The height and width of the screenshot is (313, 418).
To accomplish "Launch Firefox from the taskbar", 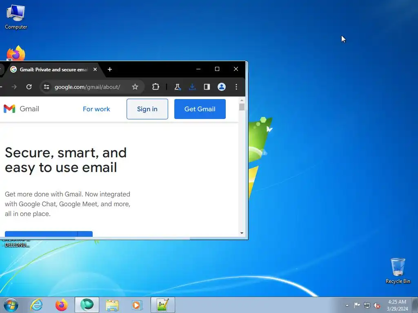I will tap(61, 305).
